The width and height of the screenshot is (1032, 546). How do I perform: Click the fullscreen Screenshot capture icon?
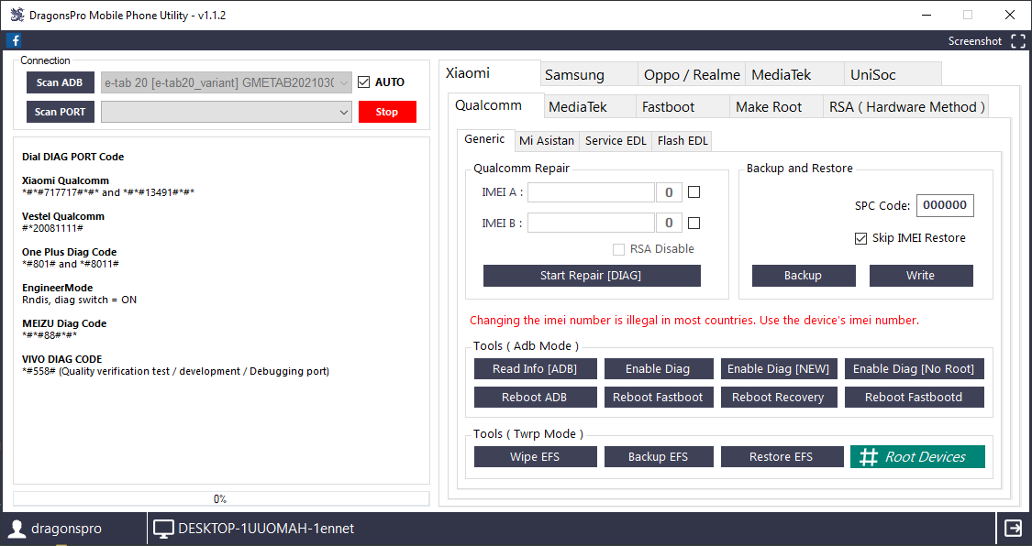click(1017, 40)
